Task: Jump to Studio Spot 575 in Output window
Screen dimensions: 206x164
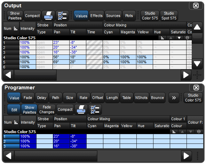Action: 169,16
